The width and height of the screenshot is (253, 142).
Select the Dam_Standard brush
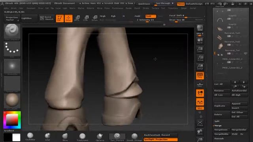(117, 137)
